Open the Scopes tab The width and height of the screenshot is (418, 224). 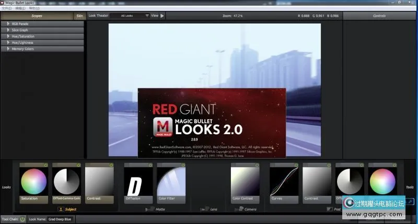click(x=37, y=16)
